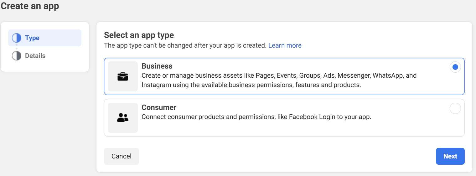Screen dimensions: 476x176
Task: Click the dotted connector between Type and Details
Action: coord(16,47)
